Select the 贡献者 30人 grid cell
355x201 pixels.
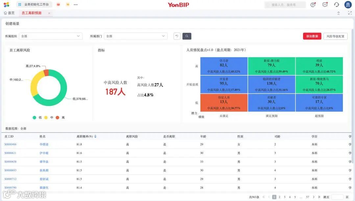[x=272, y=103]
